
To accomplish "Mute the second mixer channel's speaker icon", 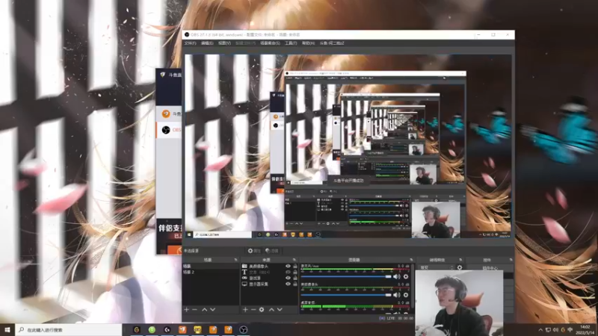I will pyautogui.click(x=397, y=295).
